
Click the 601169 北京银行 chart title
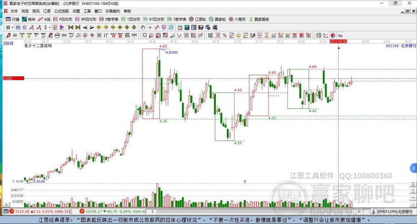tap(401, 46)
